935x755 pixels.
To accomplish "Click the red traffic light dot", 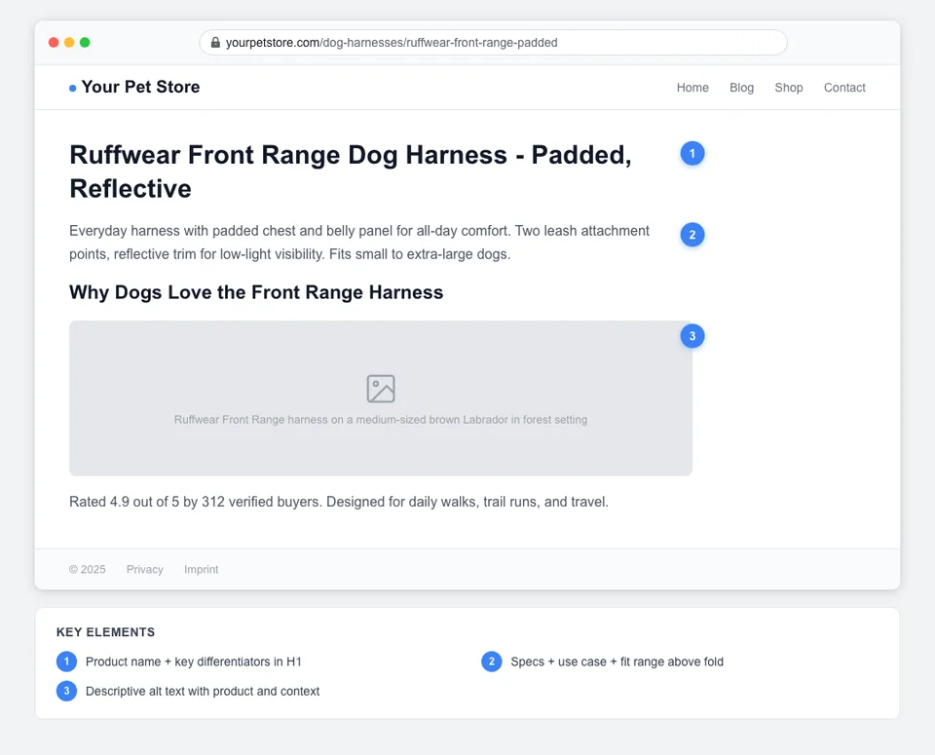I will coord(53,42).
